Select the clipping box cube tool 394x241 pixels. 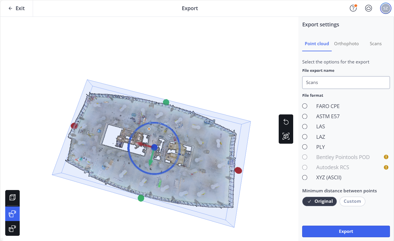click(12, 198)
